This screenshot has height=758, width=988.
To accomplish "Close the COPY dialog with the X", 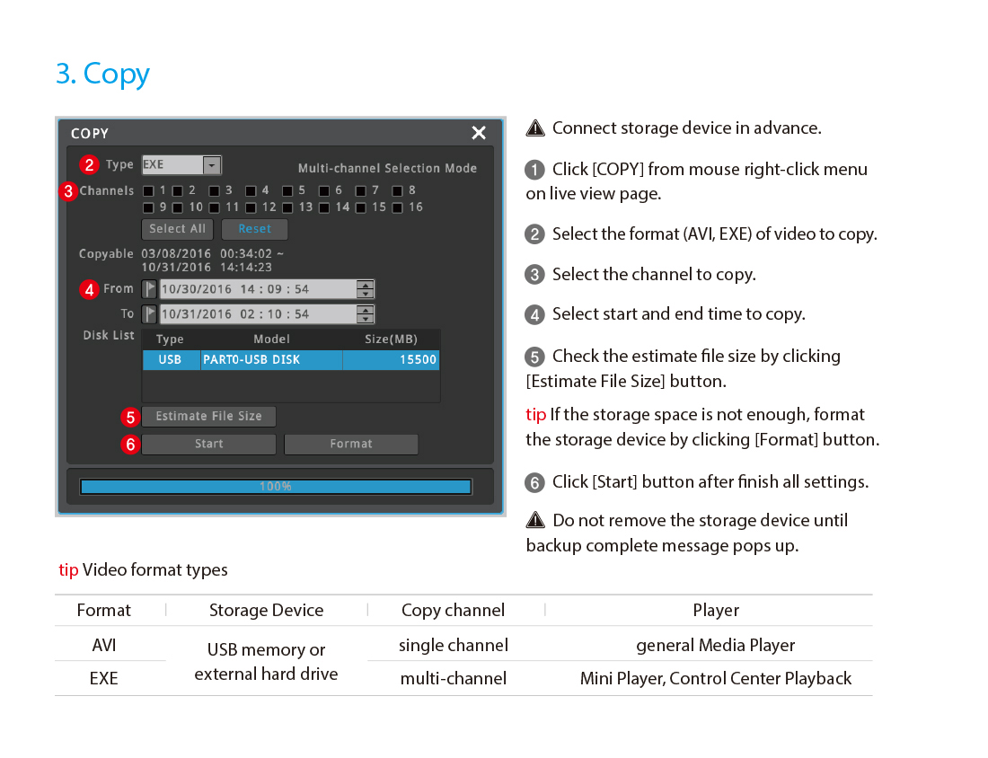I will (x=478, y=133).
